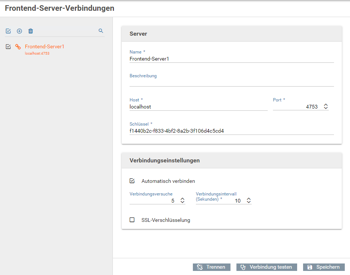Decrease Verbindungsversuche with down arrow
The width and height of the screenshot is (350, 275).
click(x=182, y=202)
